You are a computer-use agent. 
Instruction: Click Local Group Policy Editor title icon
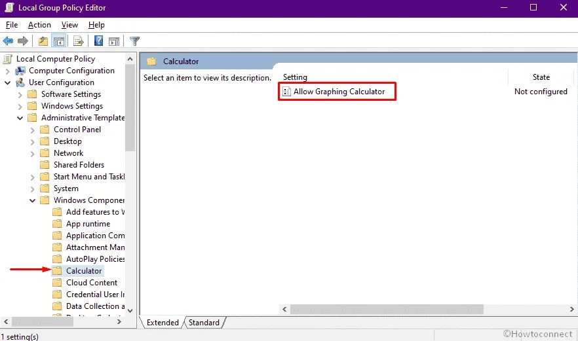coord(9,8)
